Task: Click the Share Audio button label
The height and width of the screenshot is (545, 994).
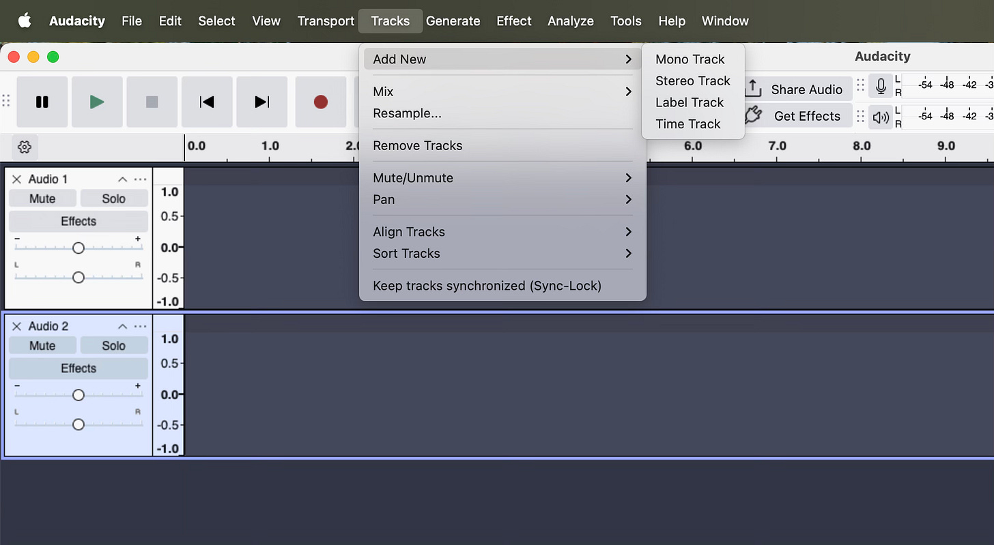Action: point(806,89)
